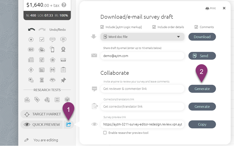The image size is (234, 146).
Task: Generate the corrector/translator link
Action: coord(202,107)
